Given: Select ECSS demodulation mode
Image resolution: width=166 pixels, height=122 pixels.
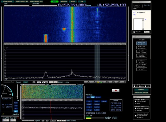Looking at the screenshot, I should (x=93, y=82).
